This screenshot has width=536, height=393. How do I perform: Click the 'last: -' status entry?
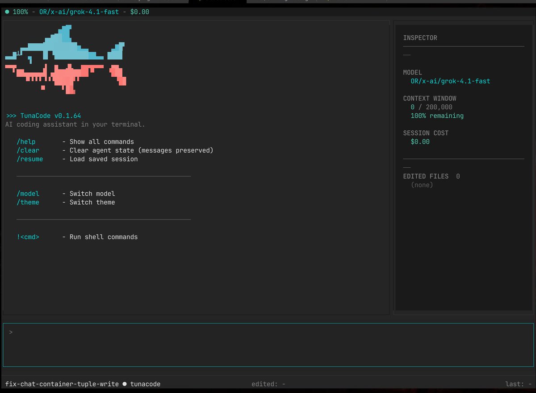tap(518, 384)
